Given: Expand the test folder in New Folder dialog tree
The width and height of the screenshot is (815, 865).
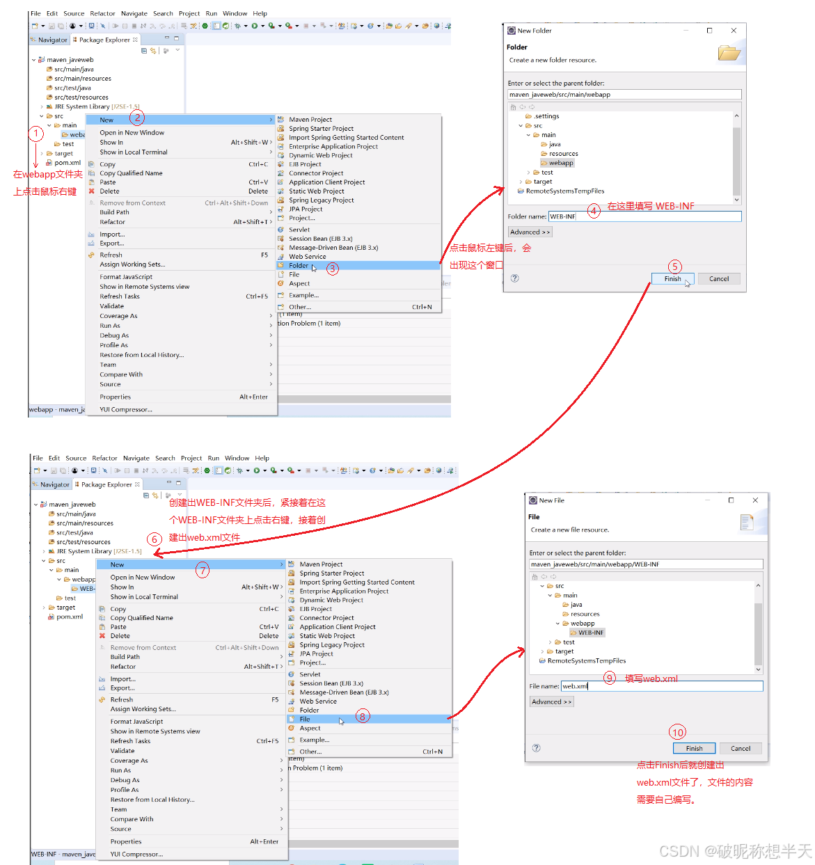Looking at the screenshot, I should coord(528,173).
